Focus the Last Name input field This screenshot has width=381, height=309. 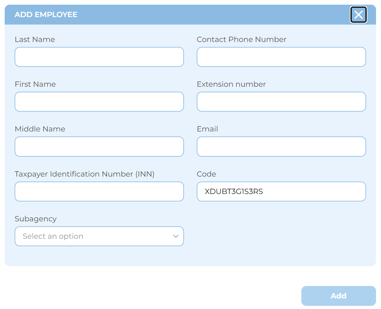(x=99, y=57)
